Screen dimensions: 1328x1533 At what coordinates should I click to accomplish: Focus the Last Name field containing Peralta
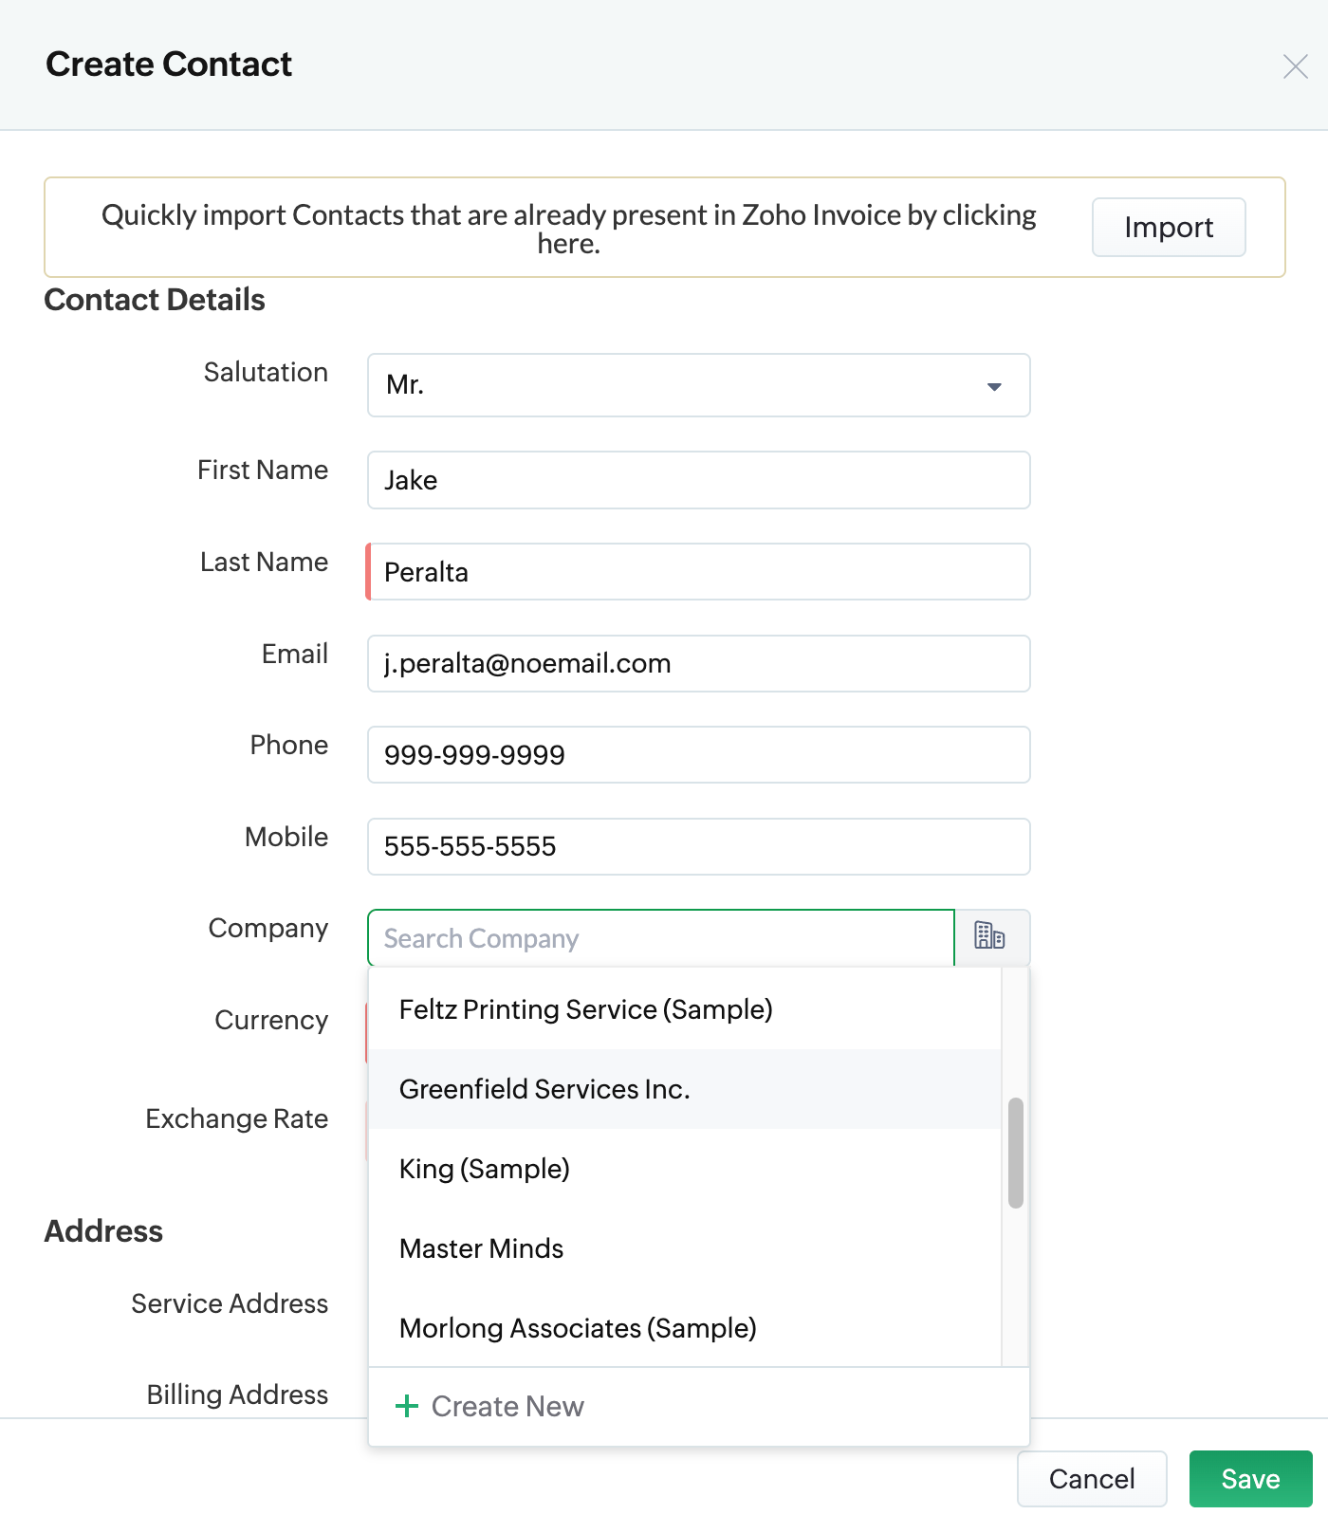[698, 572]
